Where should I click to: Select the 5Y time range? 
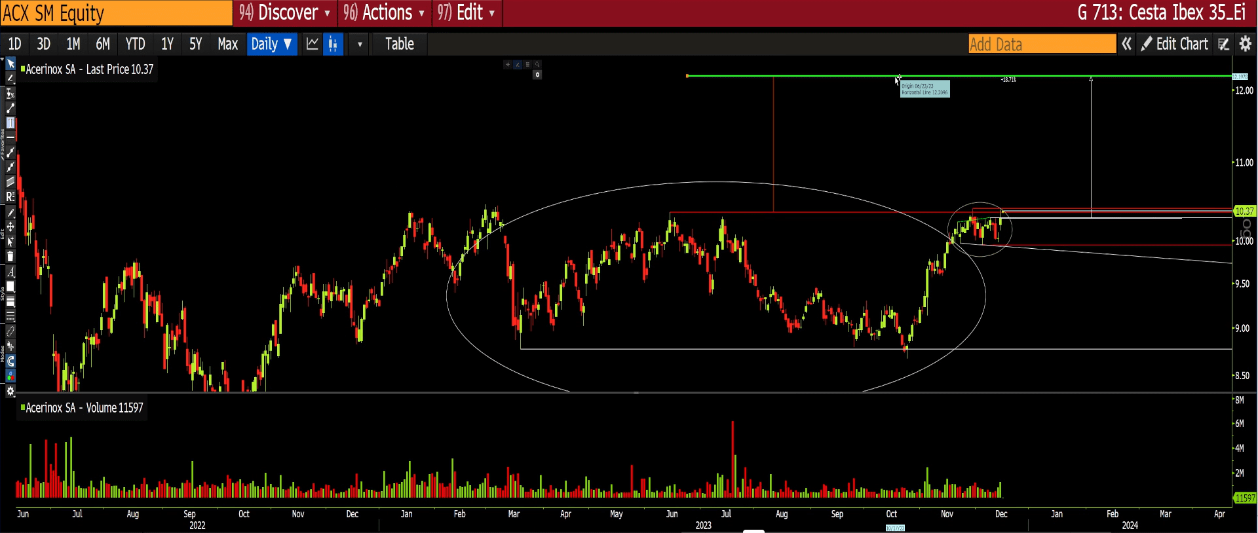click(195, 44)
